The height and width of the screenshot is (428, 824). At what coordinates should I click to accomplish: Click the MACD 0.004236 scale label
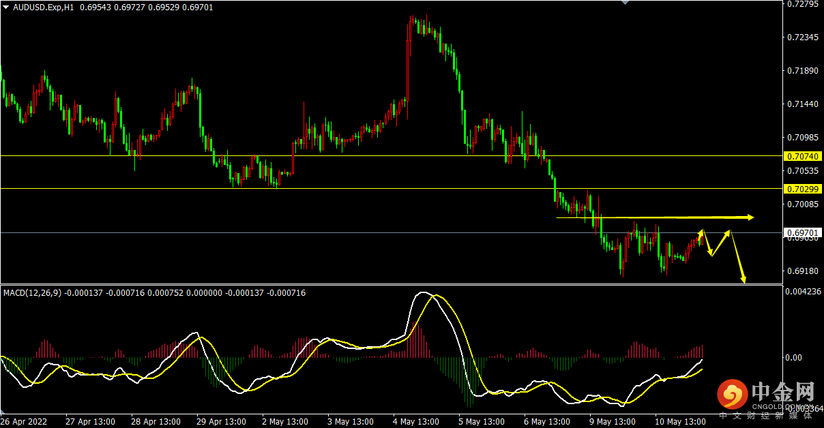[803, 292]
